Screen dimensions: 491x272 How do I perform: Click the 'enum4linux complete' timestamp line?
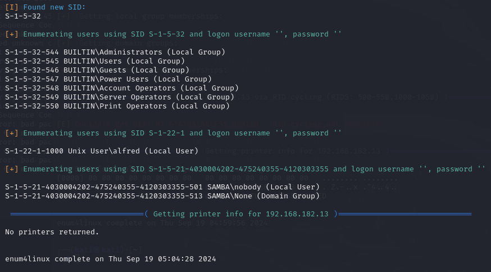[111, 259]
